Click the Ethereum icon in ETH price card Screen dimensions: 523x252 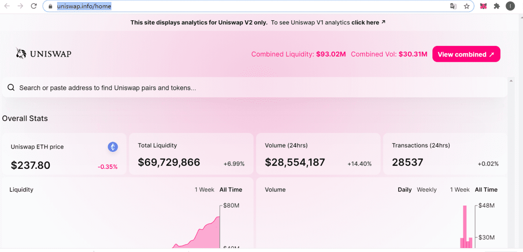113,147
